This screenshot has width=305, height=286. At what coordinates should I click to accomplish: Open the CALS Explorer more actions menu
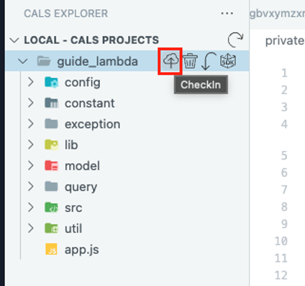(x=227, y=14)
